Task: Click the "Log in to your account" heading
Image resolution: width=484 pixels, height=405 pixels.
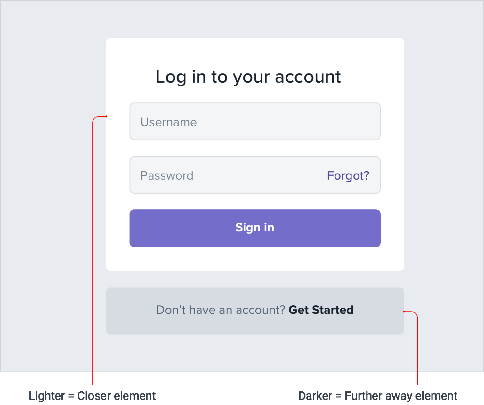Action: [248, 76]
